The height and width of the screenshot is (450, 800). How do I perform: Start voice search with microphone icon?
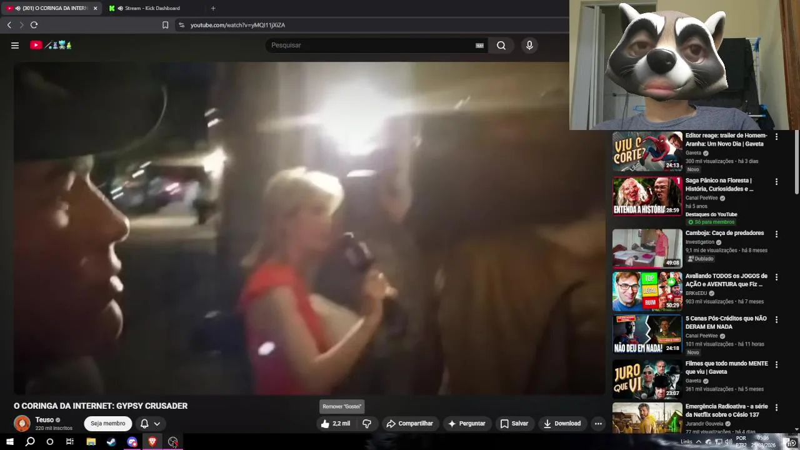[x=529, y=45]
